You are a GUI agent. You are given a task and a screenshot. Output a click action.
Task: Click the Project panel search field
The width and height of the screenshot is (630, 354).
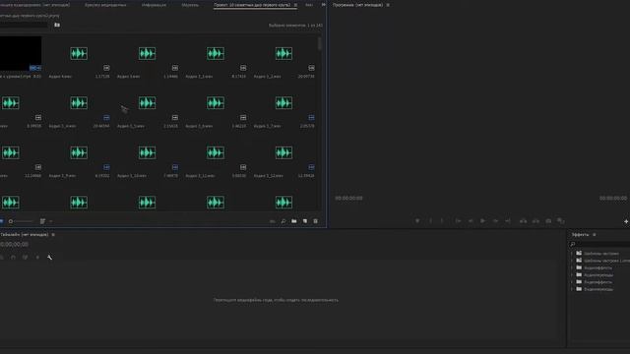(x=24, y=25)
